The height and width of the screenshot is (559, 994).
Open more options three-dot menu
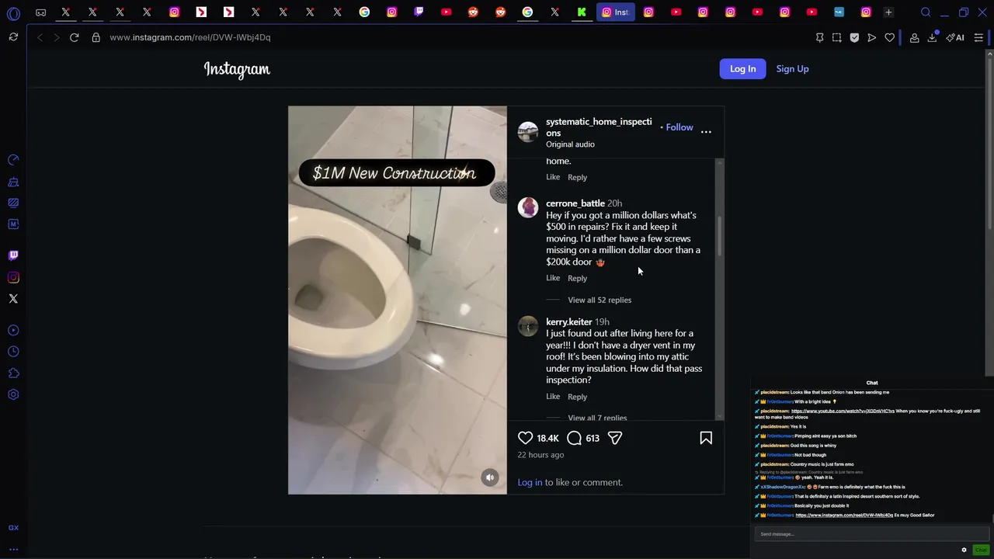point(706,132)
